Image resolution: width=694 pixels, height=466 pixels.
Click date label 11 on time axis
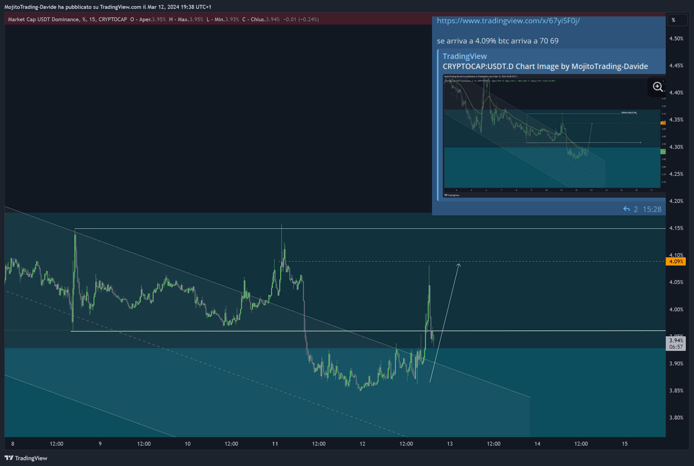click(275, 444)
